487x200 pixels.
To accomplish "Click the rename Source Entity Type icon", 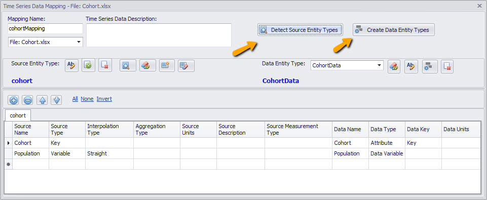I will 72,65.
